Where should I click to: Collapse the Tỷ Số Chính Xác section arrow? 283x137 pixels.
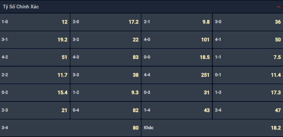[278, 7]
